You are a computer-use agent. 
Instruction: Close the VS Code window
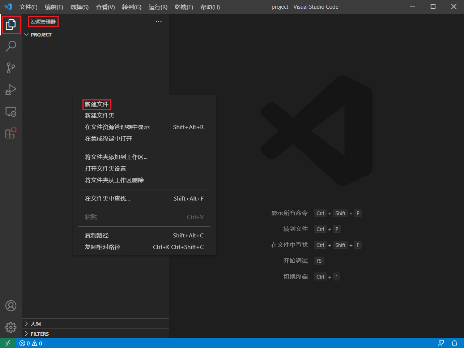454,7
